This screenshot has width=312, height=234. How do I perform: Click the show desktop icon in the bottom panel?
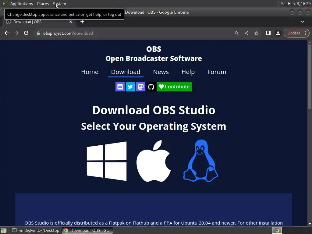pyautogui.click(x=4, y=230)
